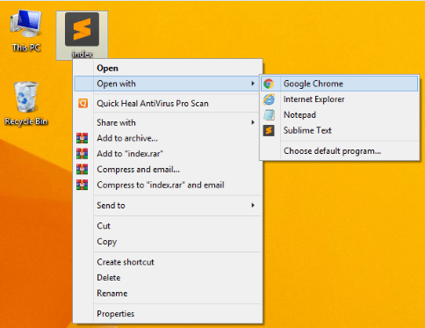Select the This PC desktop icon
The image size is (425, 328).
coord(25,31)
